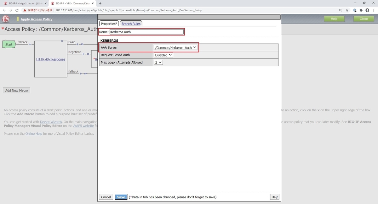Click the green Start node
The width and height of the screenshot is (378, 204).
9,45
